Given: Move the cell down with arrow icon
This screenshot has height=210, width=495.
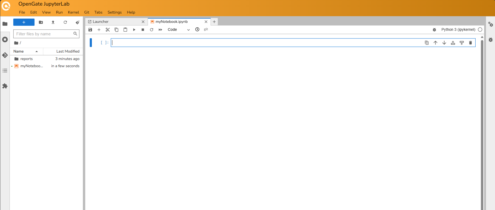Looking at the screenshot, I should [x=444, y=43].
